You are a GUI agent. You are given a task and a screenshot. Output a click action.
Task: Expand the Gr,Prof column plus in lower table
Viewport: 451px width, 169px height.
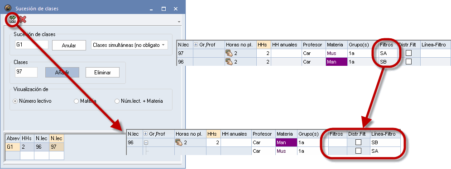tap(145, 134)
